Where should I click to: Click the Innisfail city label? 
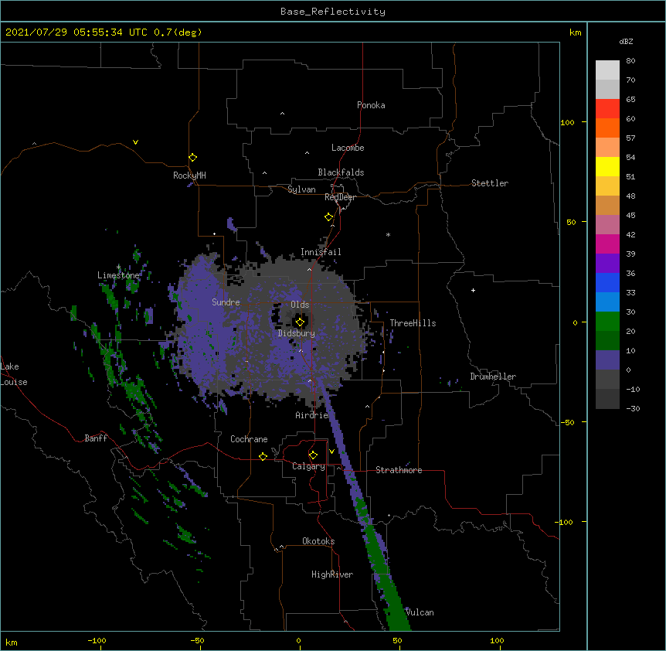[321, 252]
